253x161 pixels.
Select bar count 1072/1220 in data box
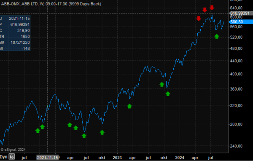click(x=20, y=43)
